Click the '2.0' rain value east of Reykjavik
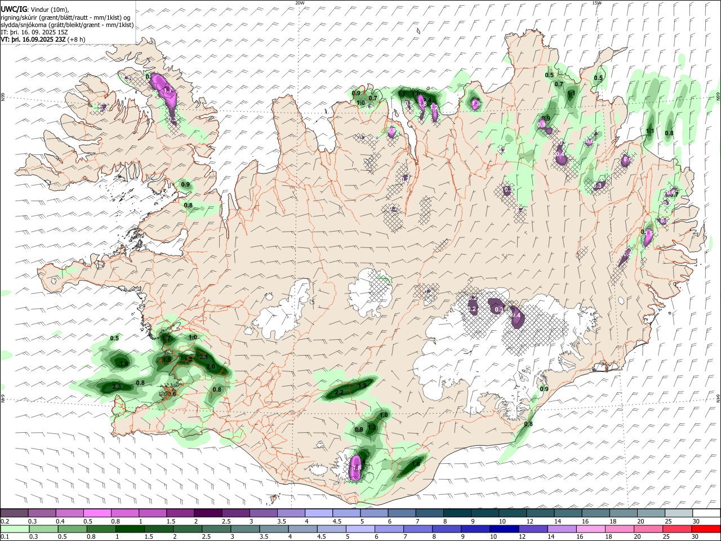The width and height of the screenshot is (721, 541). point(211,366)
